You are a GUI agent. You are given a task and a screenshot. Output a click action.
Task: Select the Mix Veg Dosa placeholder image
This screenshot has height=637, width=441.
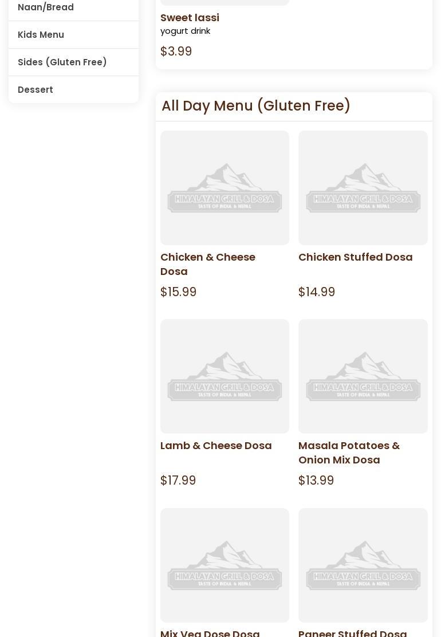(225, 565)
